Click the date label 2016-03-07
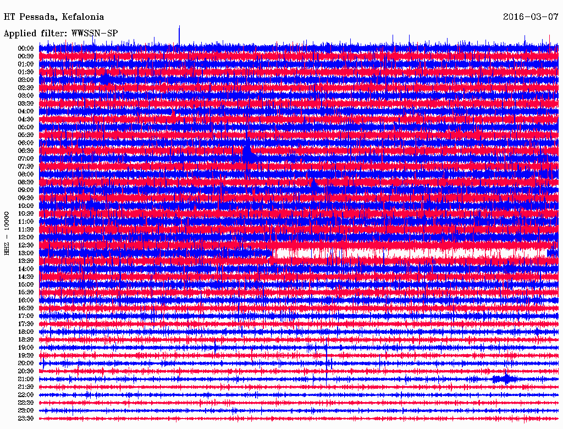Viewport: 563px width, 429px height. (x=531, y=16)
